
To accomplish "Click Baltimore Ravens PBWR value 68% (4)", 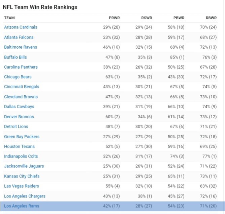I will [177, 47].
